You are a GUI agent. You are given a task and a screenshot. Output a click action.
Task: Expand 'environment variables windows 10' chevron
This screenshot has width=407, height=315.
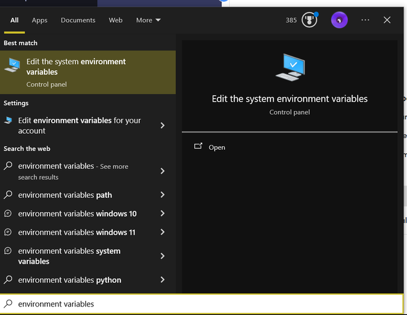163,214
